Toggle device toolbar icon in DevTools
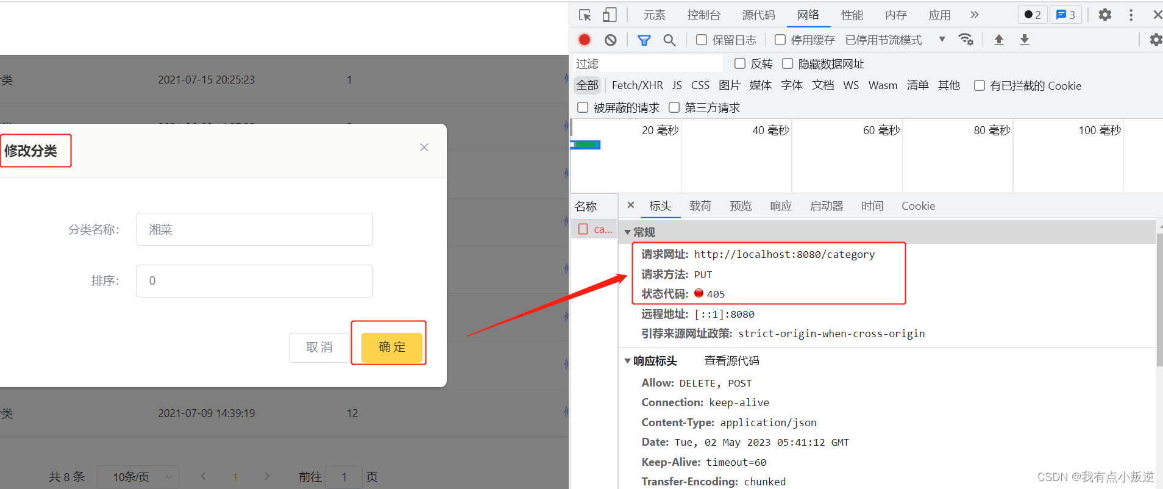 609,15
